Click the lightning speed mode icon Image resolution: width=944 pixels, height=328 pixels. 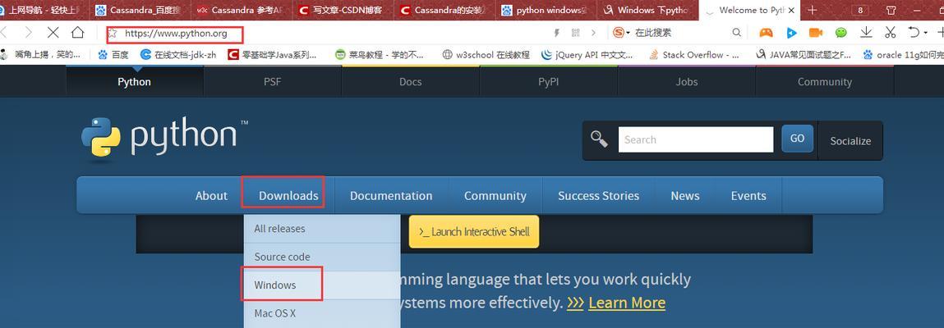[556, 33]
